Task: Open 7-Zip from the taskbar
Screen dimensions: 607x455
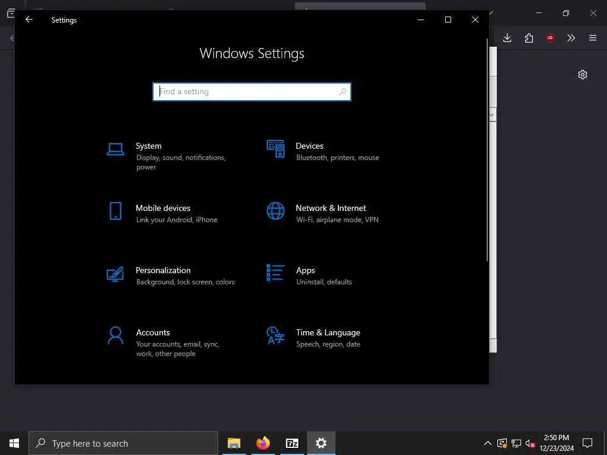Action: (292, 443)
